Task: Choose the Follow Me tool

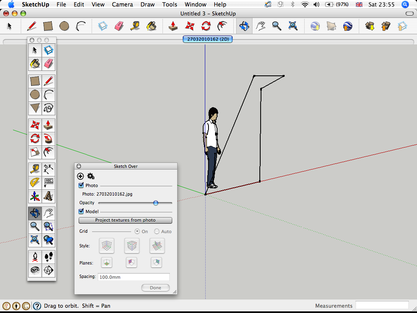Action: (x=48, y=139)
